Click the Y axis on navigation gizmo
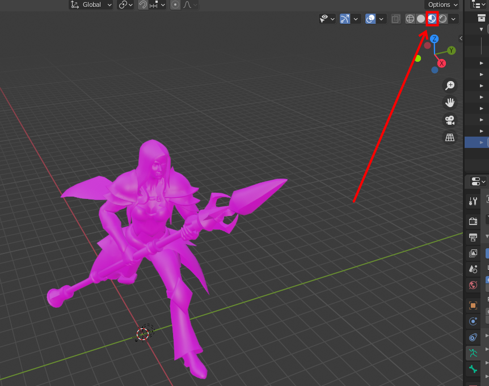This screenshot has height=386, width=489. [x=451, y=50]
